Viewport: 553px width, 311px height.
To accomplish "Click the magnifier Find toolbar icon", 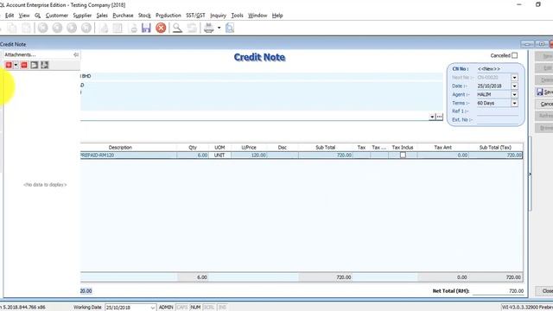I will click(x=177, y=28).
